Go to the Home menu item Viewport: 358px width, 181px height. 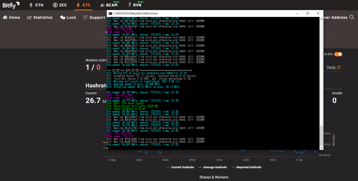click(x=11, y=17)
